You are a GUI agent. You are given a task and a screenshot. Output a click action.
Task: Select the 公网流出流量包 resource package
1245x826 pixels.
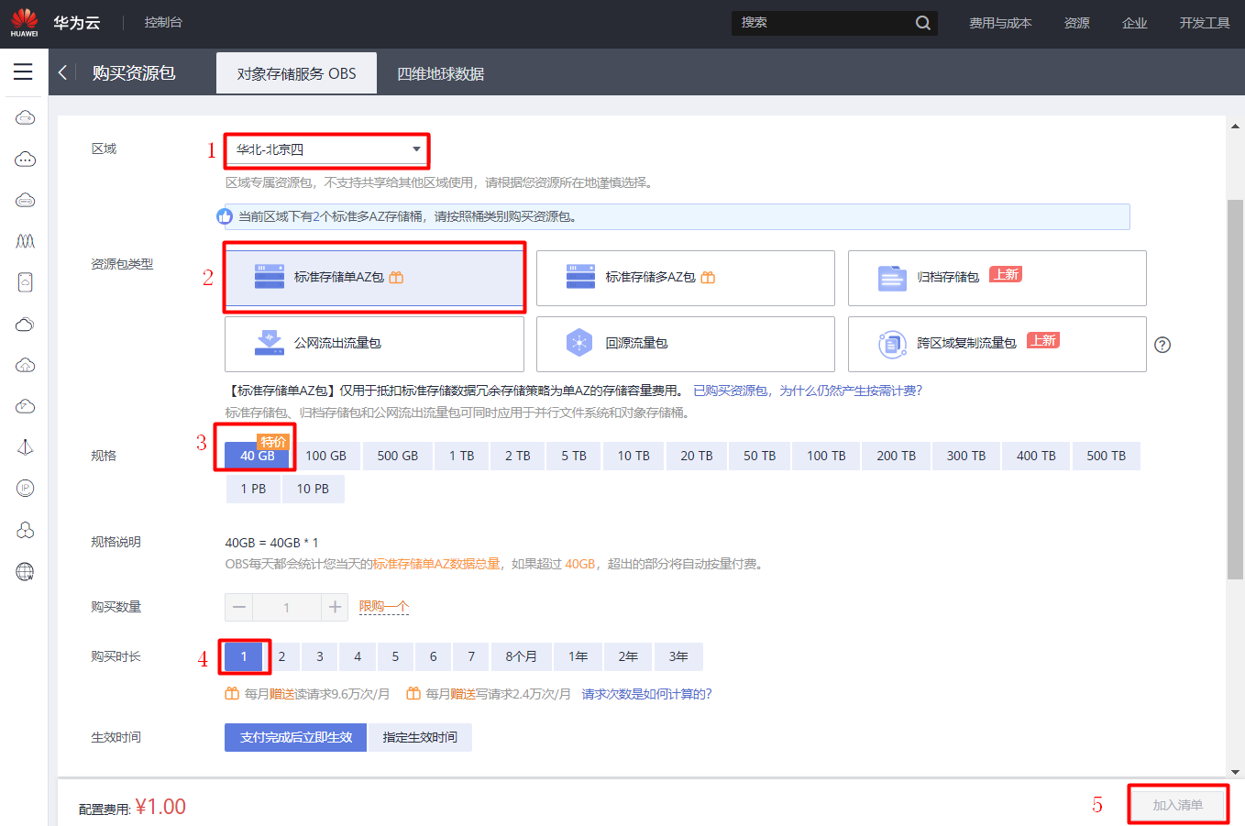coord(374,344)
